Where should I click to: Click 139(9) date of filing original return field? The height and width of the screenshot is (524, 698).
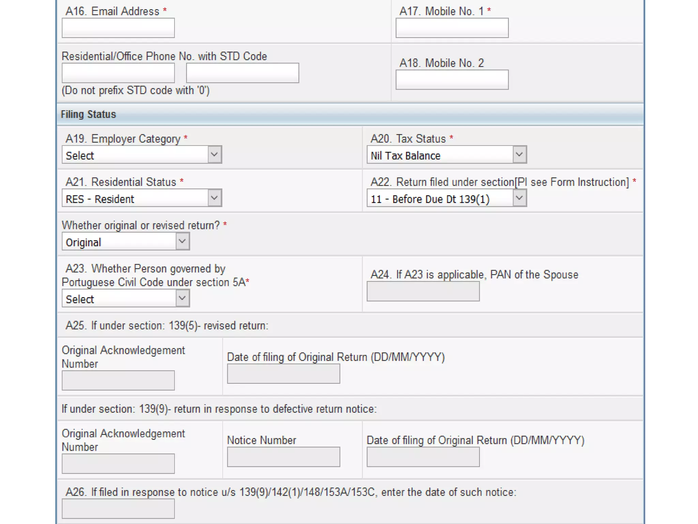(x=423, y=457)
